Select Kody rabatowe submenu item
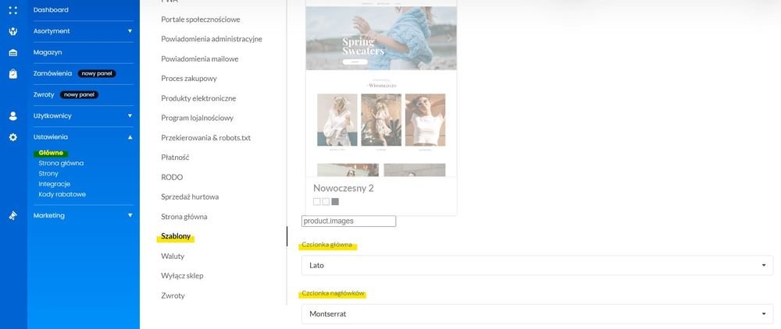Screen dimensions: 781x329 pos(62,194)
